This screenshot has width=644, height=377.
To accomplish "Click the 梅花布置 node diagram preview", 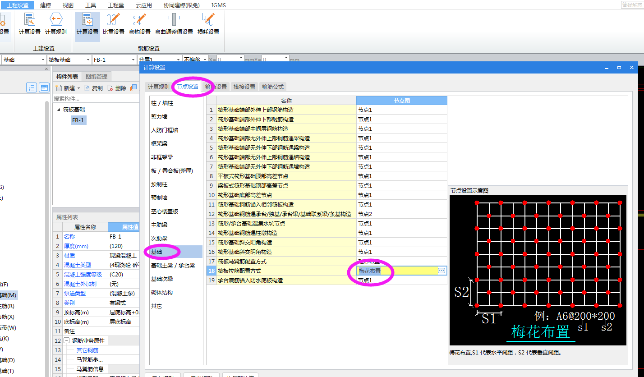I will pos(538,270).
